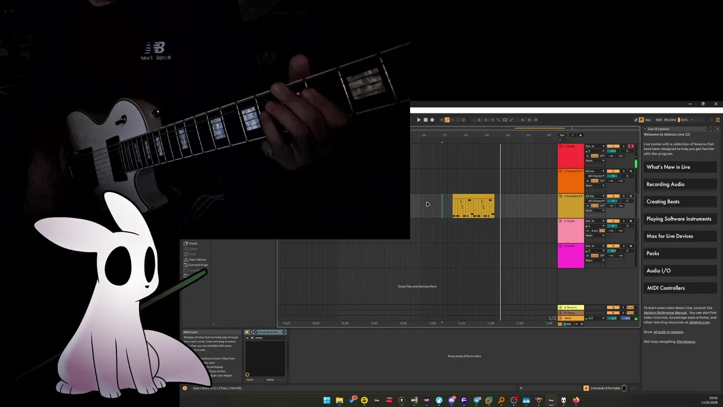Toggle track 4 activator button
This screenshot has height=407, width=723.
coord(613,221)
